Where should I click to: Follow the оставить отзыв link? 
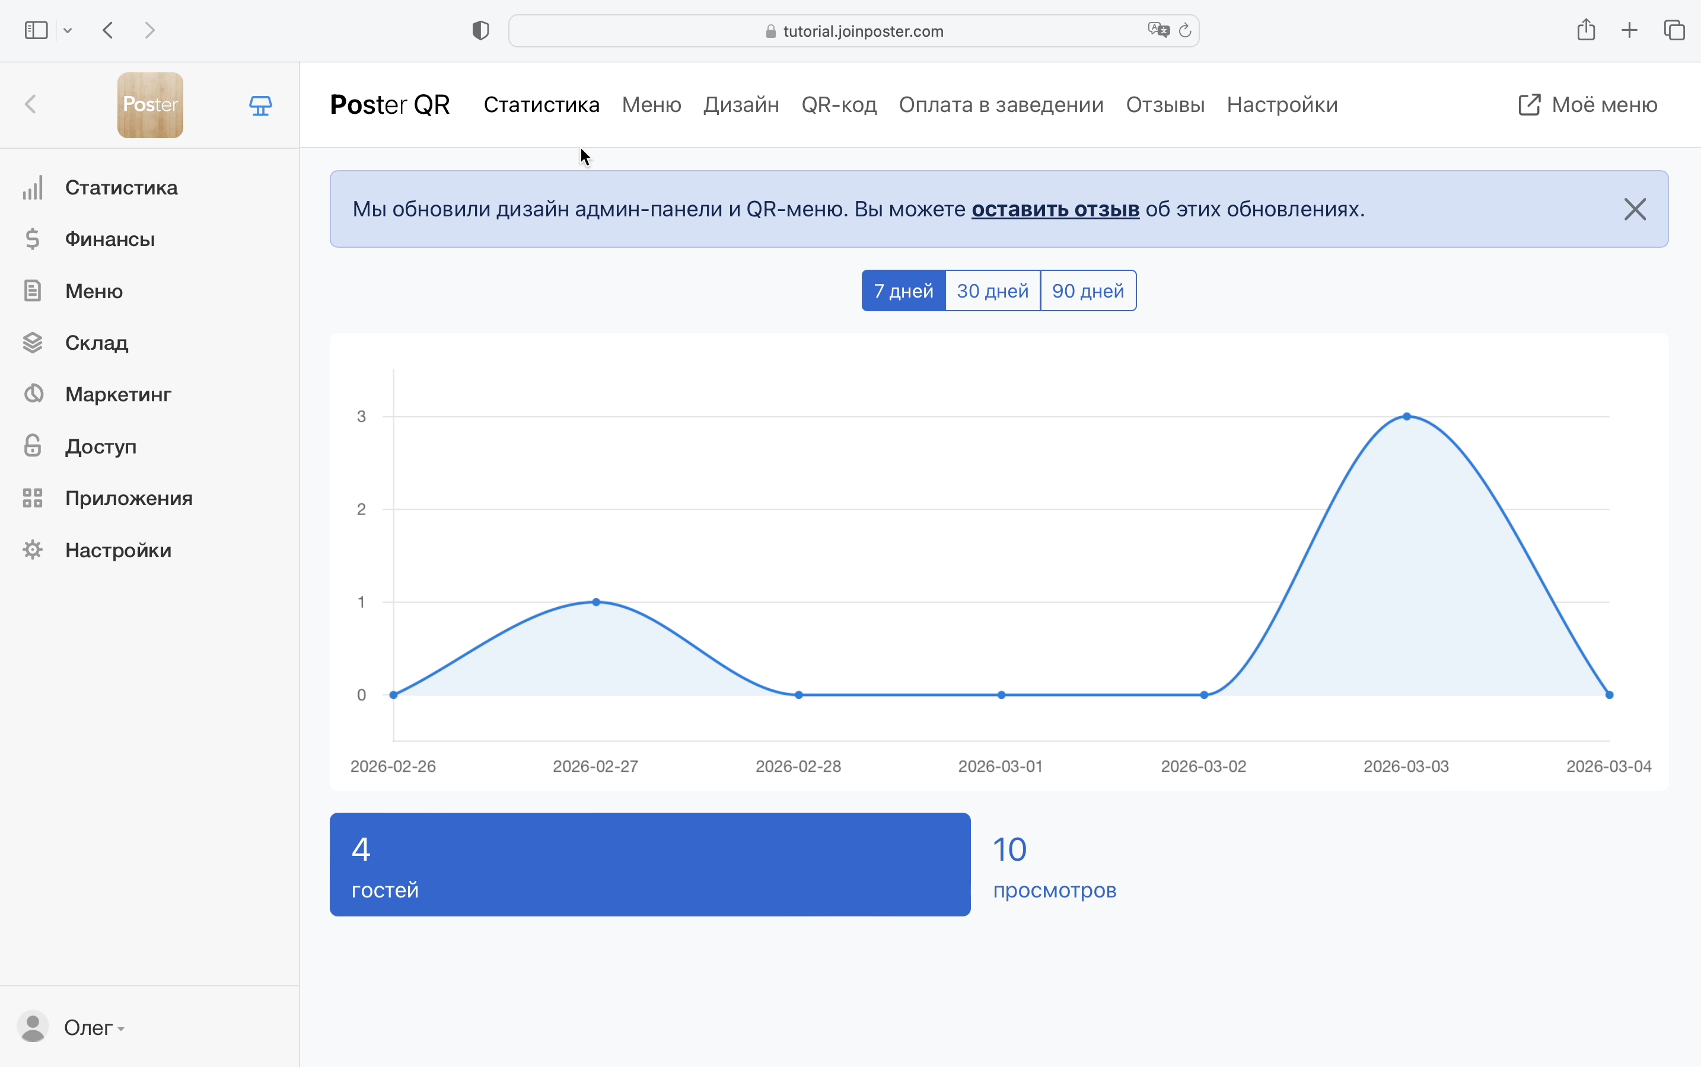tap(1055, 209)
